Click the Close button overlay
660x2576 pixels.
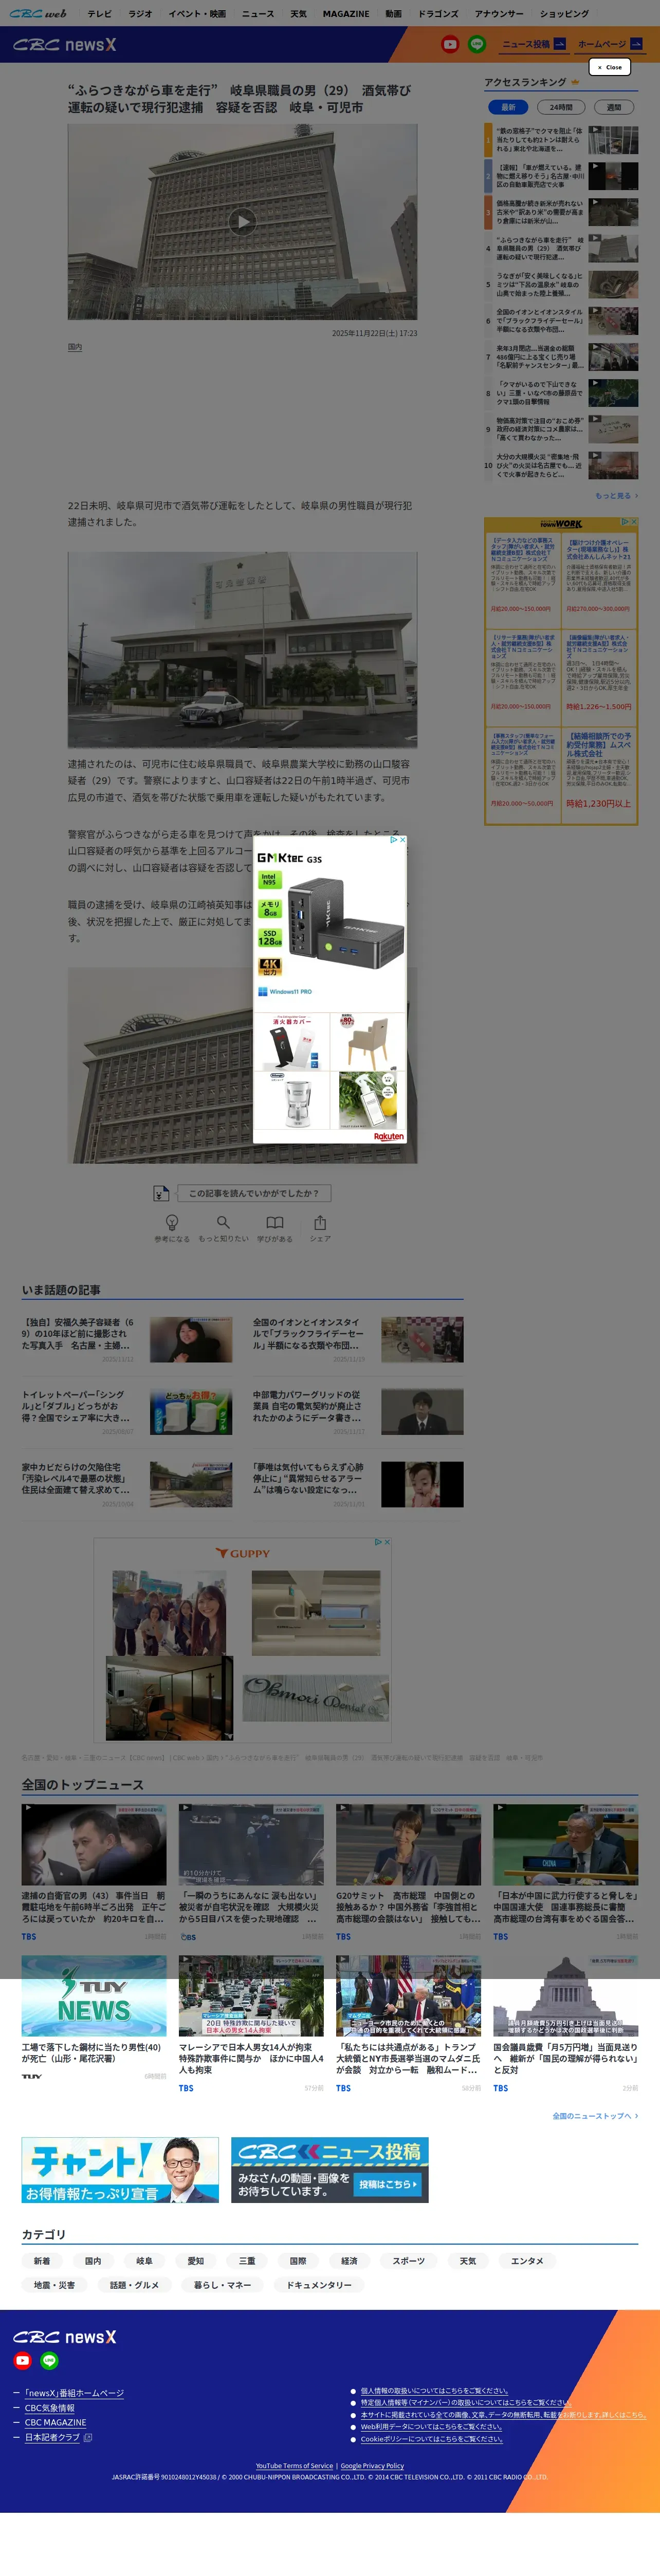pos(609,67)
